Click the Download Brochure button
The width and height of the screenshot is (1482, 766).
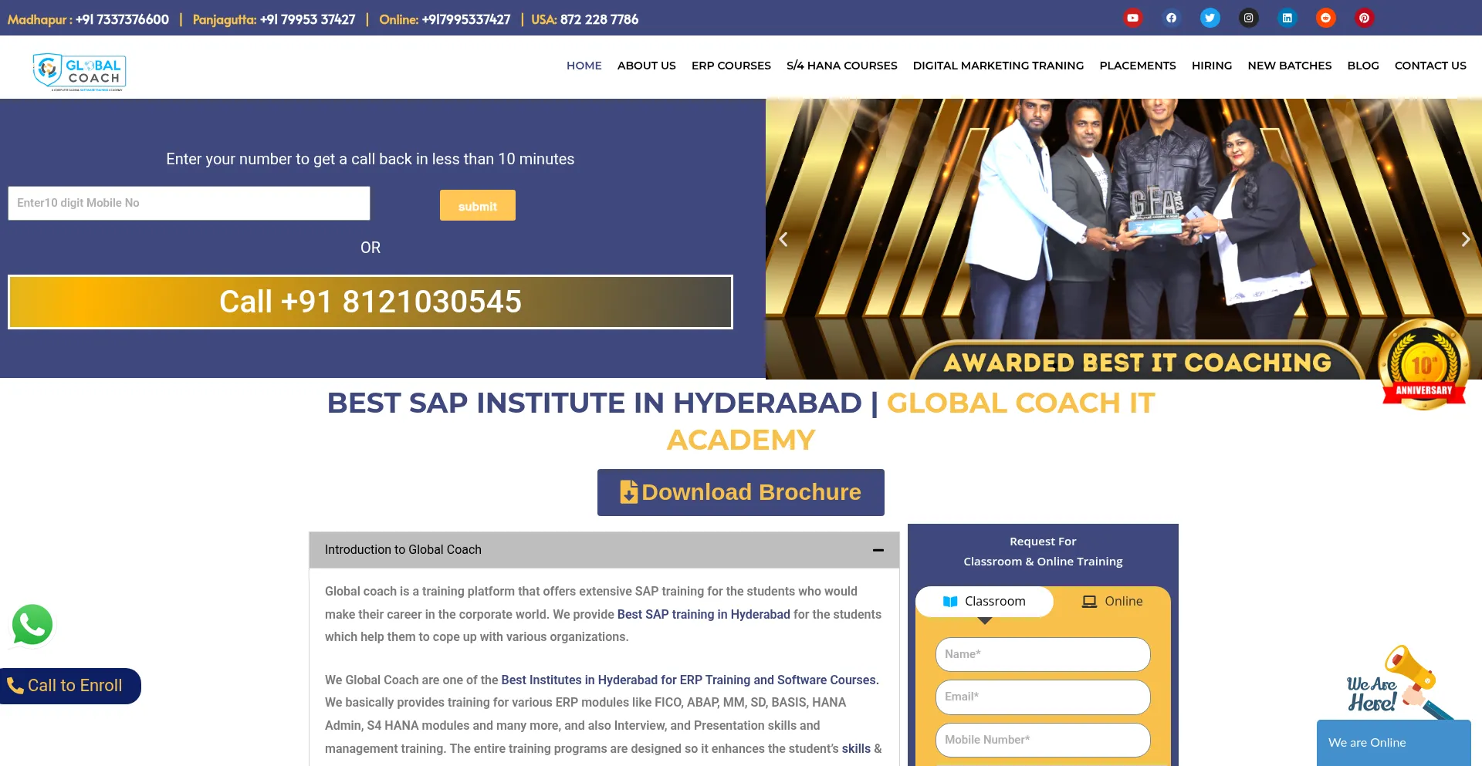coord(740,492)
